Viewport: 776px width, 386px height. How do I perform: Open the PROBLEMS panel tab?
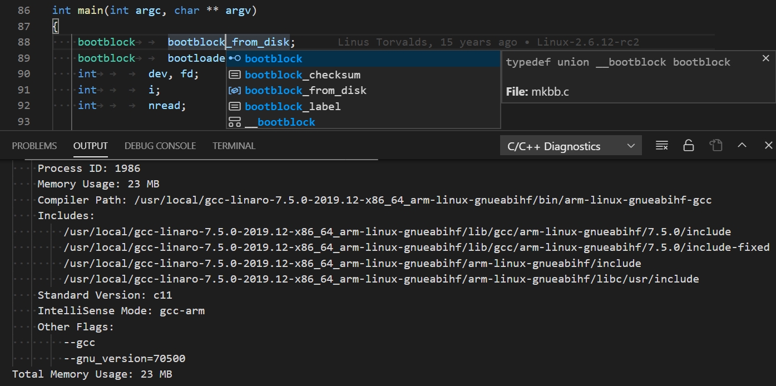tap(34, 146)
